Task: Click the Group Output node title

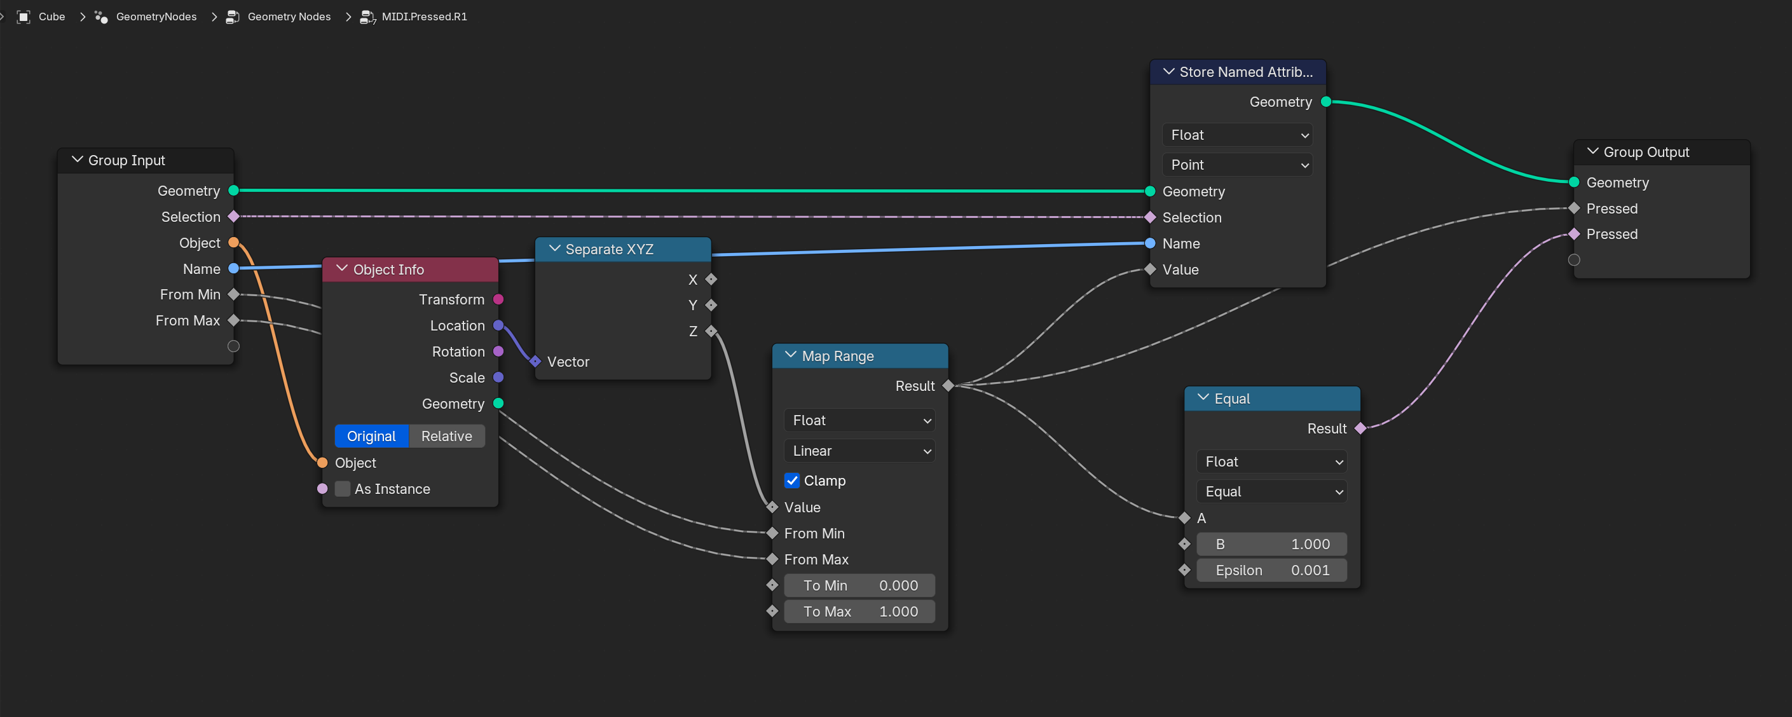Action: [x=1646, y=152]
